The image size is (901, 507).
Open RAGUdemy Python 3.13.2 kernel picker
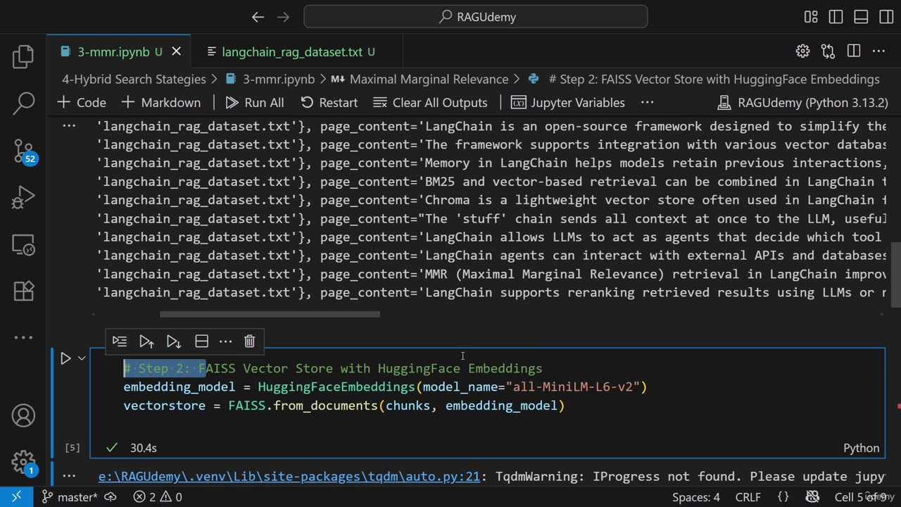pos(802,103)
